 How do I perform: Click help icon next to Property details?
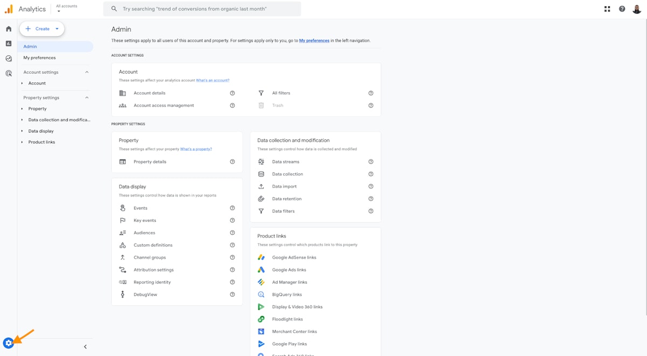[232, 162]
